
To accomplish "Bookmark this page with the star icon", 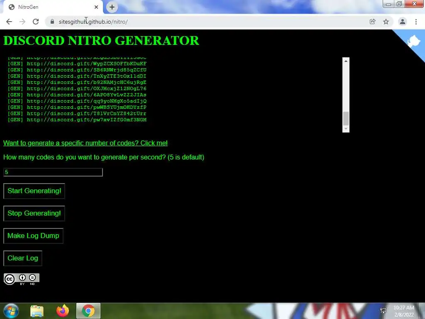I will [386, 22].
